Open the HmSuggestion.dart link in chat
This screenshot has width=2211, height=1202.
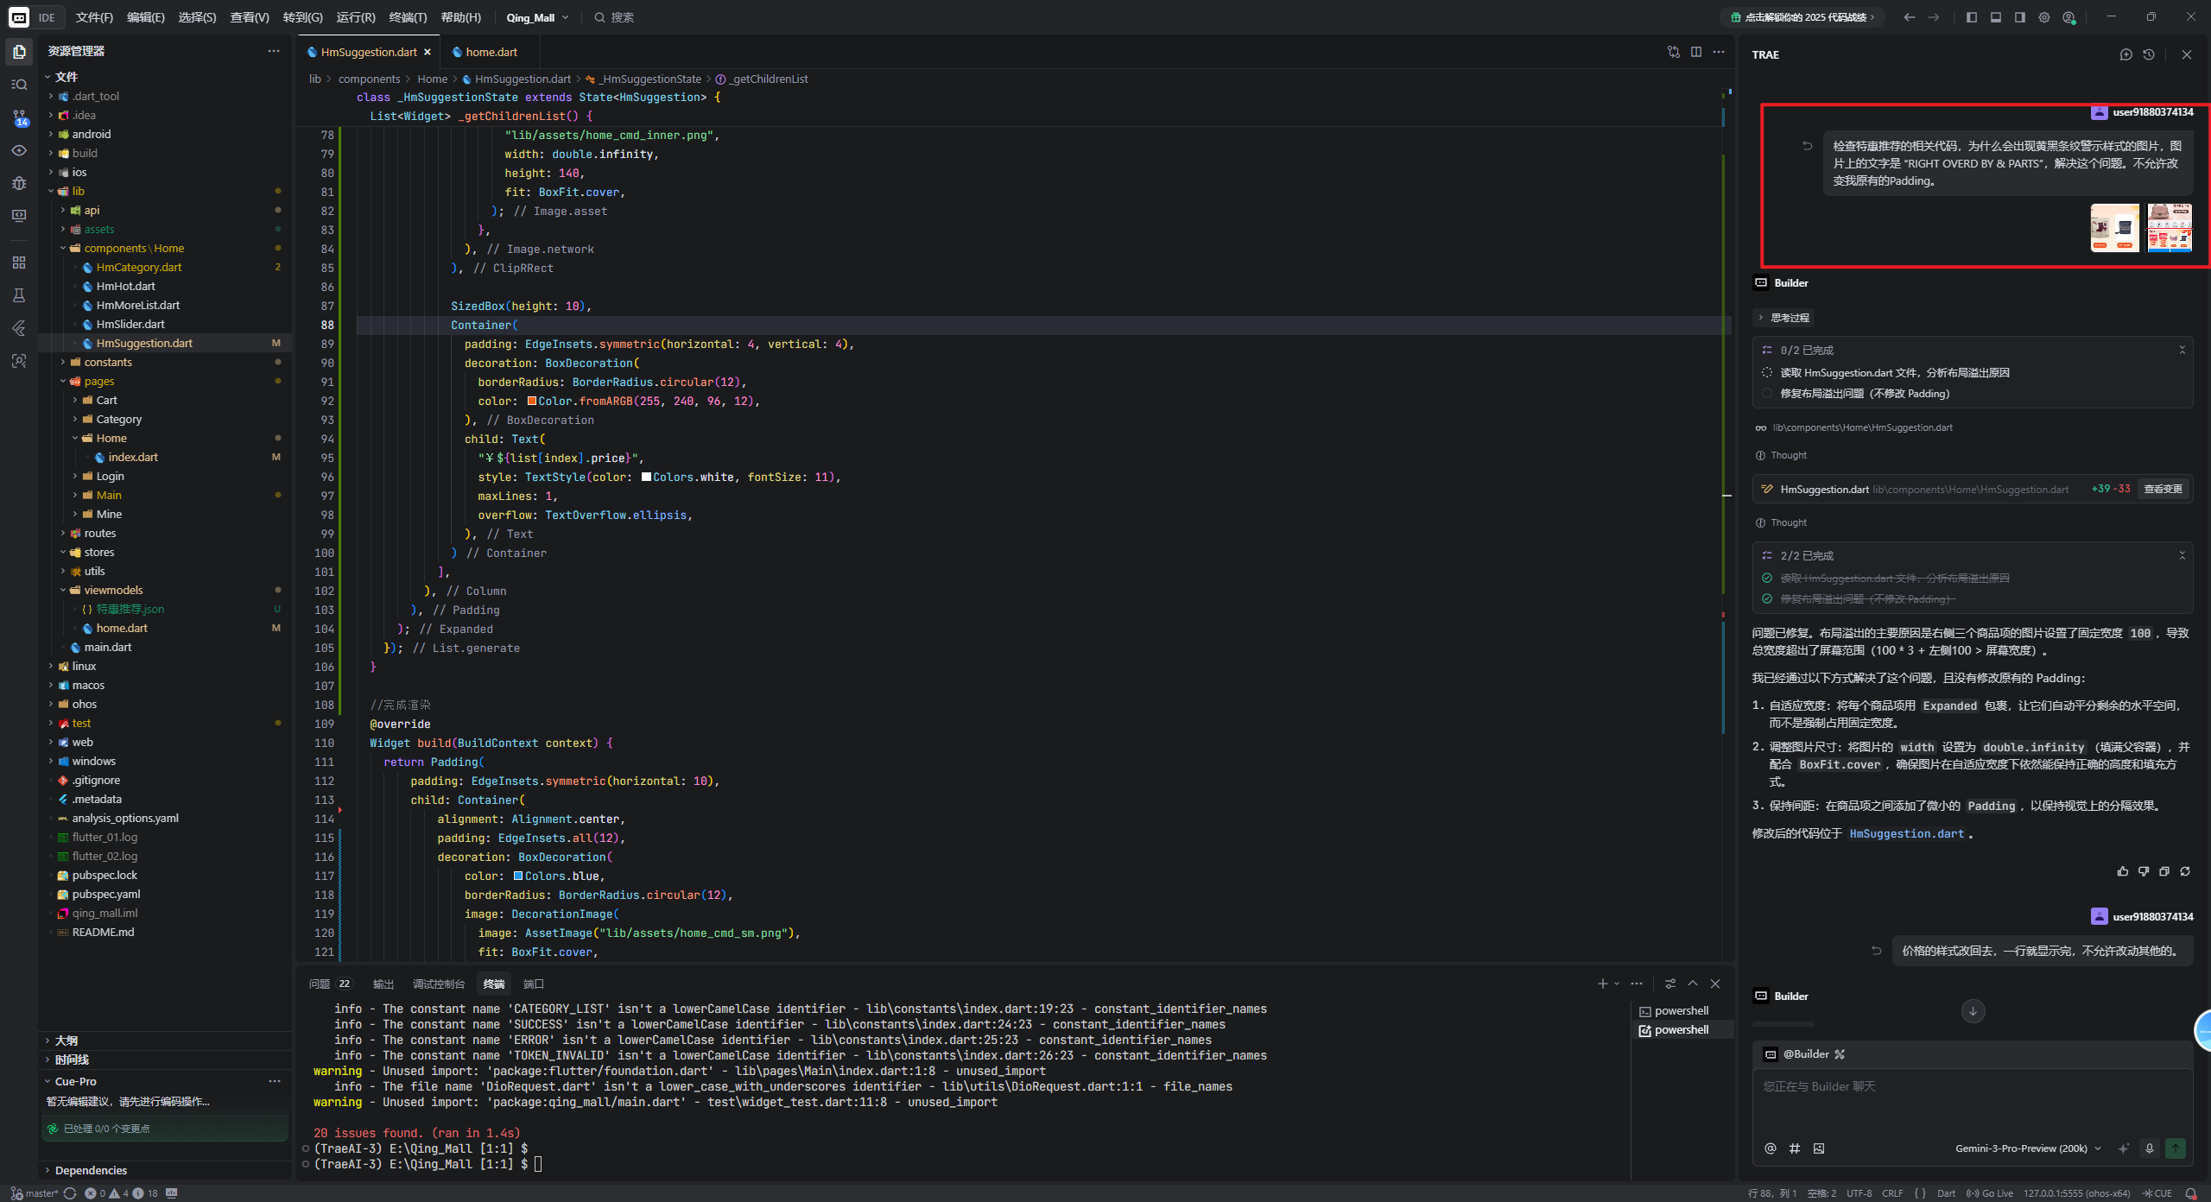[1906, 834]
